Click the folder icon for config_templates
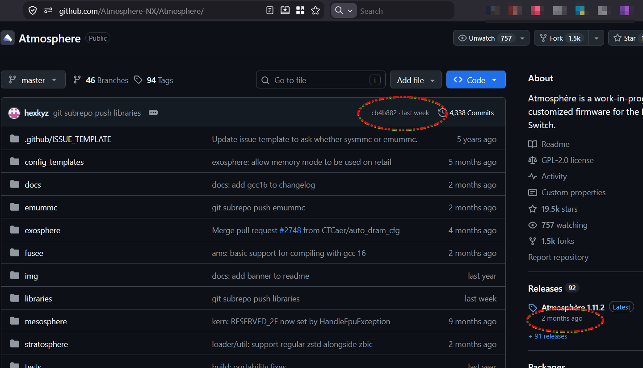The height and width of the screenshot is (368, 643). (x=15, y=162)
